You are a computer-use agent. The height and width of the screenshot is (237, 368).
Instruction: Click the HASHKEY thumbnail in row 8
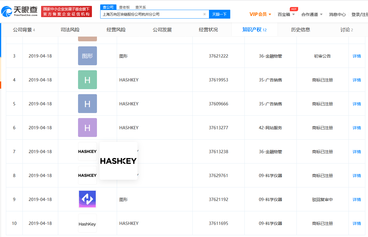tap(87, 175)
